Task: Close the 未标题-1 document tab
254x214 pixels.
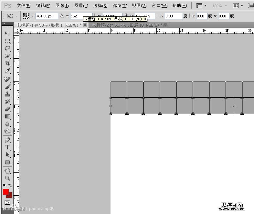Action: 85,25
